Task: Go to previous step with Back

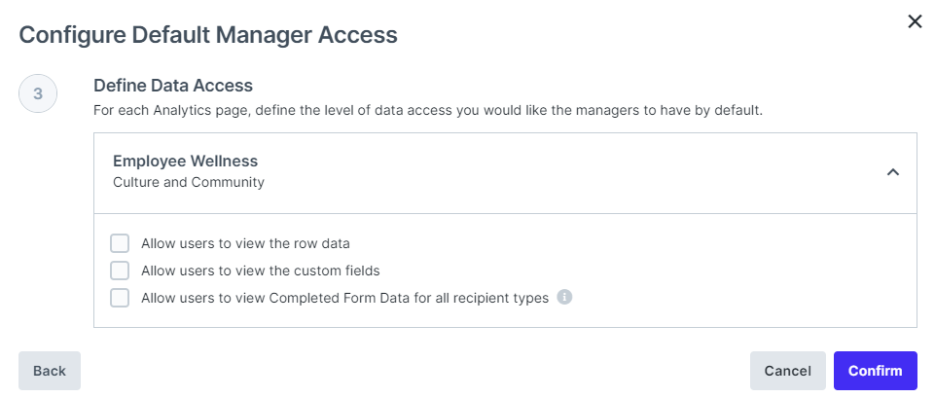Action: tap(50, 371)
